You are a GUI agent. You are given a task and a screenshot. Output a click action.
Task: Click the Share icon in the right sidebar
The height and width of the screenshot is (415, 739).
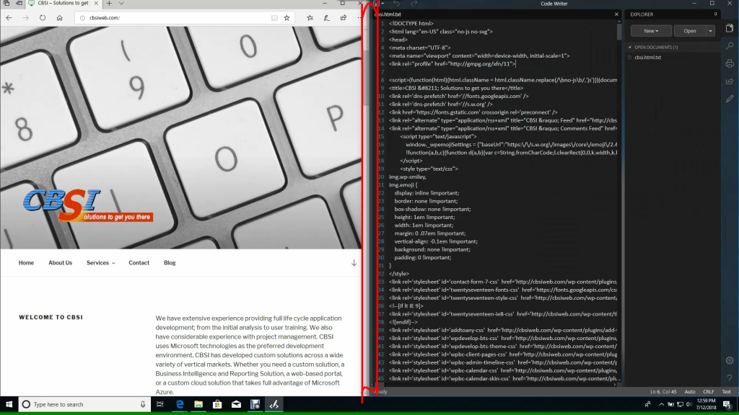(729, 81)
